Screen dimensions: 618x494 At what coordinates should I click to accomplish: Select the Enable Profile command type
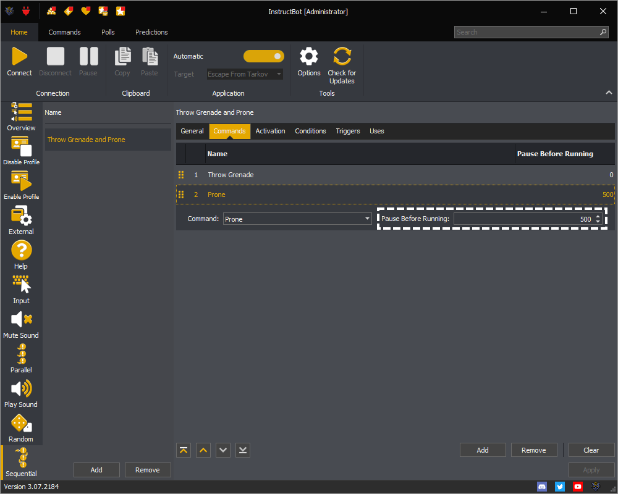(21, 185)
